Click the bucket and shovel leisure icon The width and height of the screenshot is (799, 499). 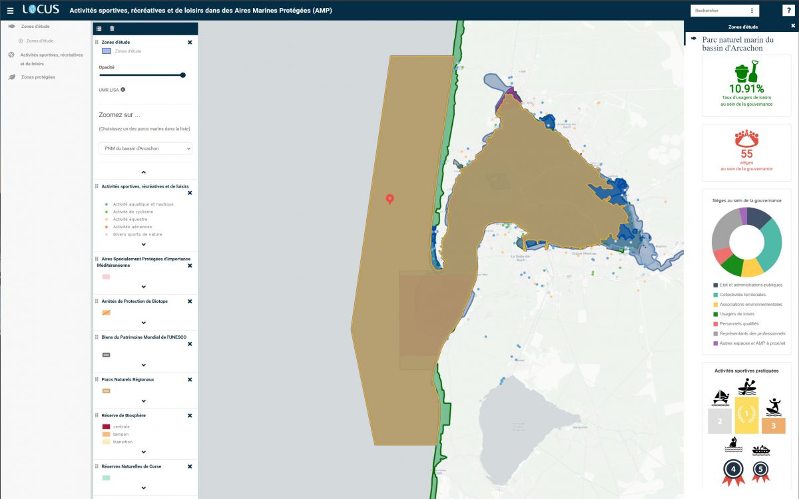click(x=746, y=71)
